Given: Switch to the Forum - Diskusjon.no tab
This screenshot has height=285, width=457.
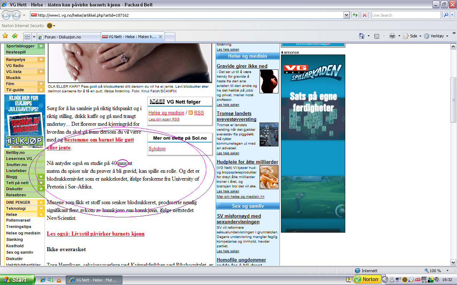Looking at the screenshot, I should (x=69, y=37).
